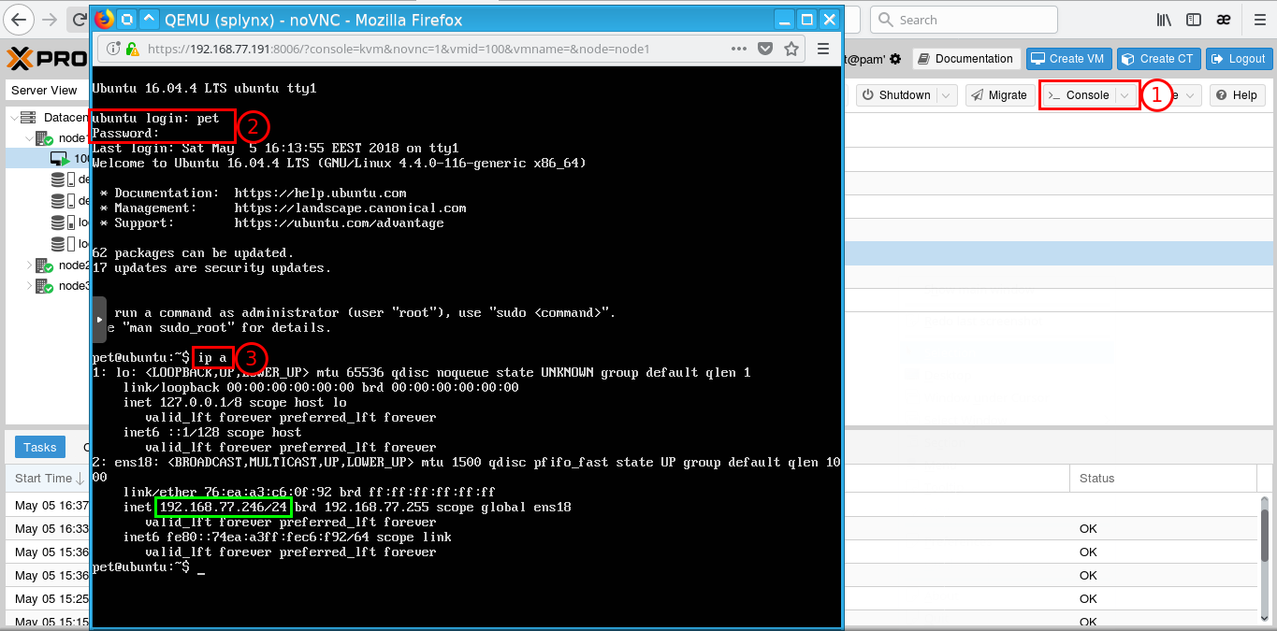
Task: Open Library icon in main Firefox toolbar
Action: point(1165,20)
